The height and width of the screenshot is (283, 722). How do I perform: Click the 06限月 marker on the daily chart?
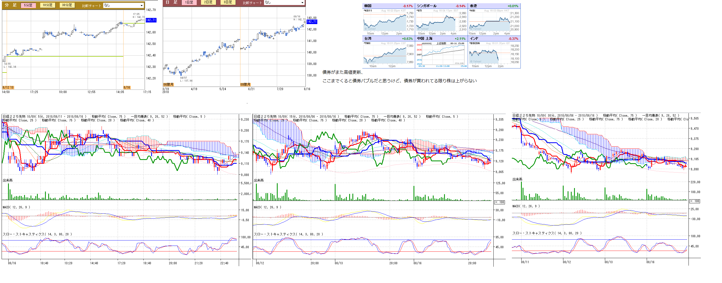coord(168,85)
